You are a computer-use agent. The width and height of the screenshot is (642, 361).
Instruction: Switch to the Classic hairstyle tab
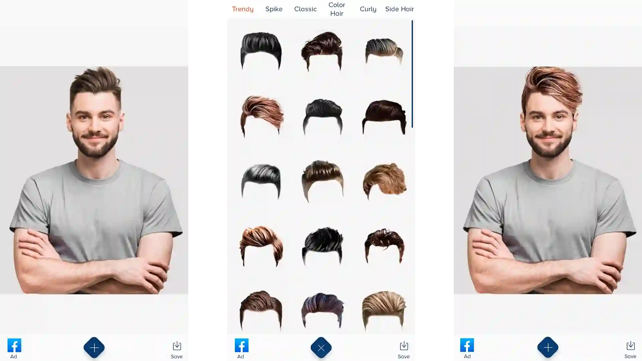306,9
